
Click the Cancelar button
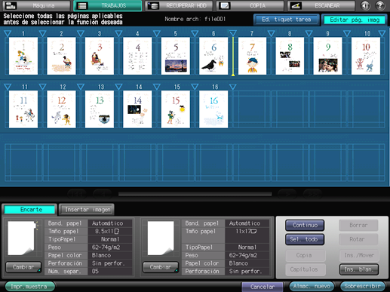pos(263,287)
